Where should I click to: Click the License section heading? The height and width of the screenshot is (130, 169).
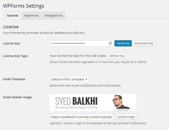[11, 27]
